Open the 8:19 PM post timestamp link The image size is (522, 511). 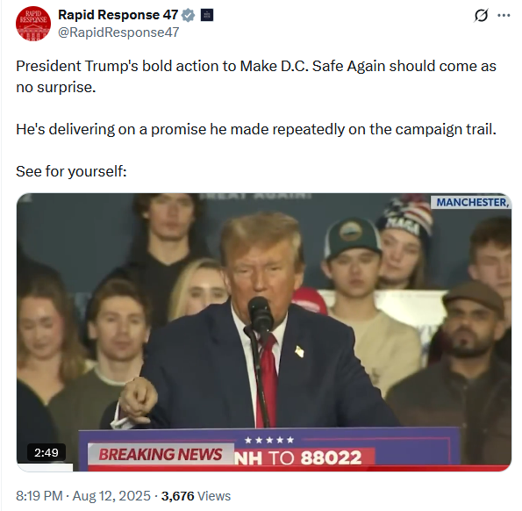[x=39, y=496]
